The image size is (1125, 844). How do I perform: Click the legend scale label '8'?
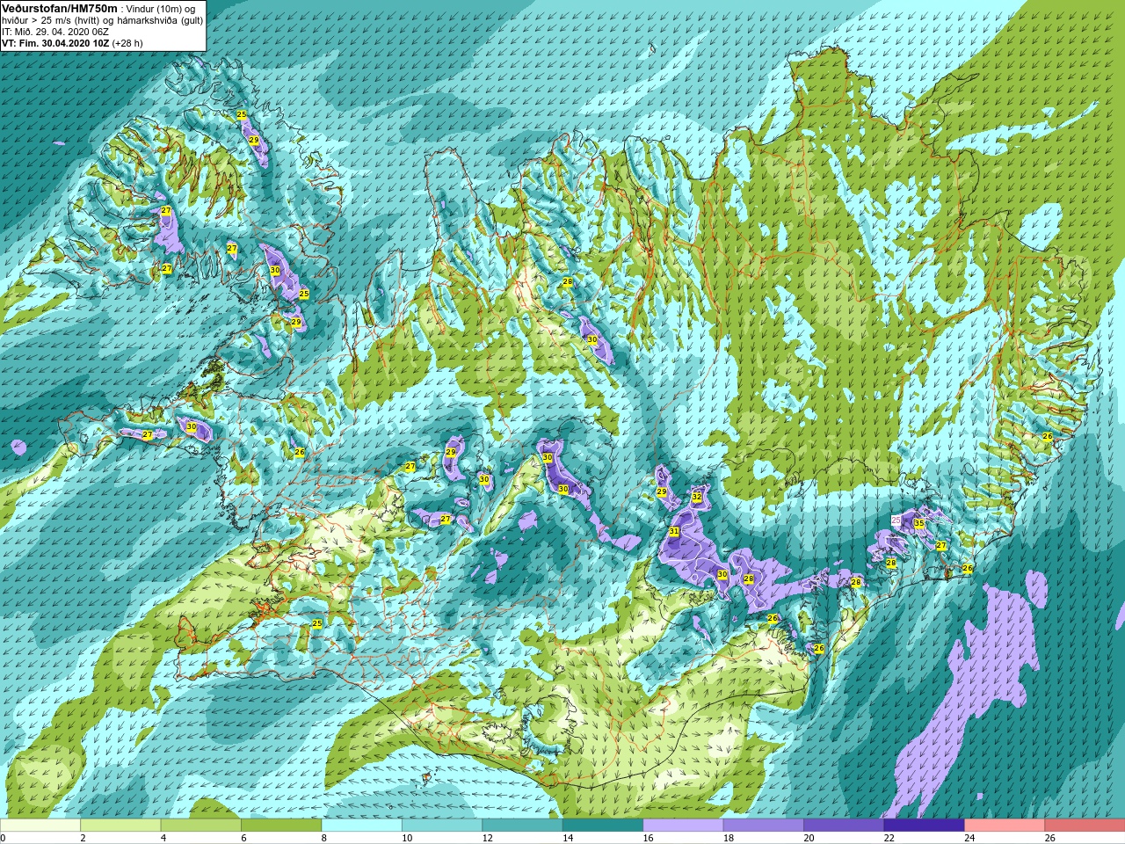point(324,838)
